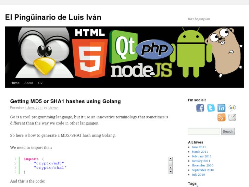Go to the Home menu item

[x=15, y=83]
